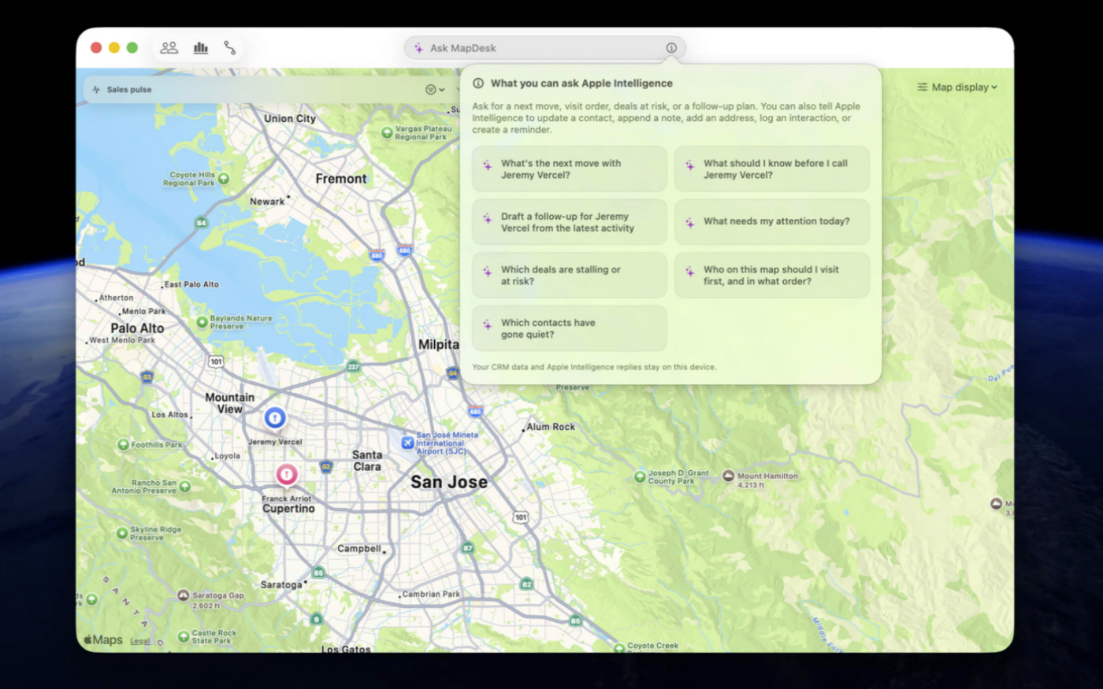The image size is (1103, 689).
Task: Click the info icon in Ask MapDesk bar
Action: [x=671, y=48]
